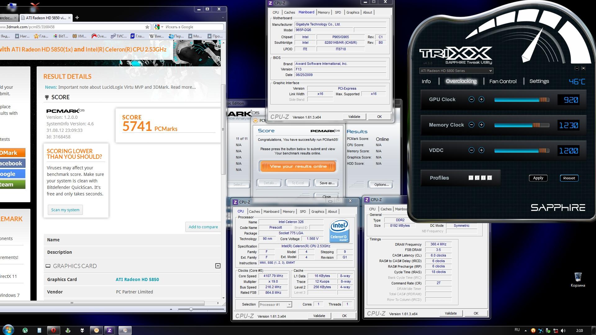Image resolution: width=596 pixels, height=335 pixels.
Task: Click Apply in TRIXX
Action: tap(538, 178)
